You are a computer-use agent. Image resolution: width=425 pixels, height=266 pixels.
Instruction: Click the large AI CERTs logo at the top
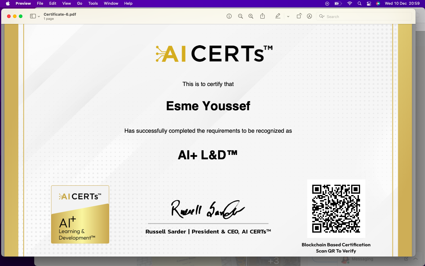(x=214, y=53)
